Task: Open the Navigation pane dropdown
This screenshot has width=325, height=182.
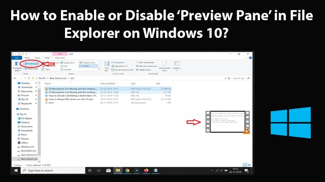Action: (17, 67)
